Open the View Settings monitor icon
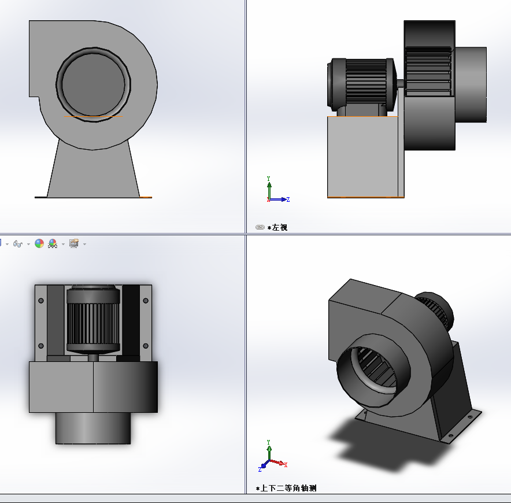 click(x=74, y=243)
